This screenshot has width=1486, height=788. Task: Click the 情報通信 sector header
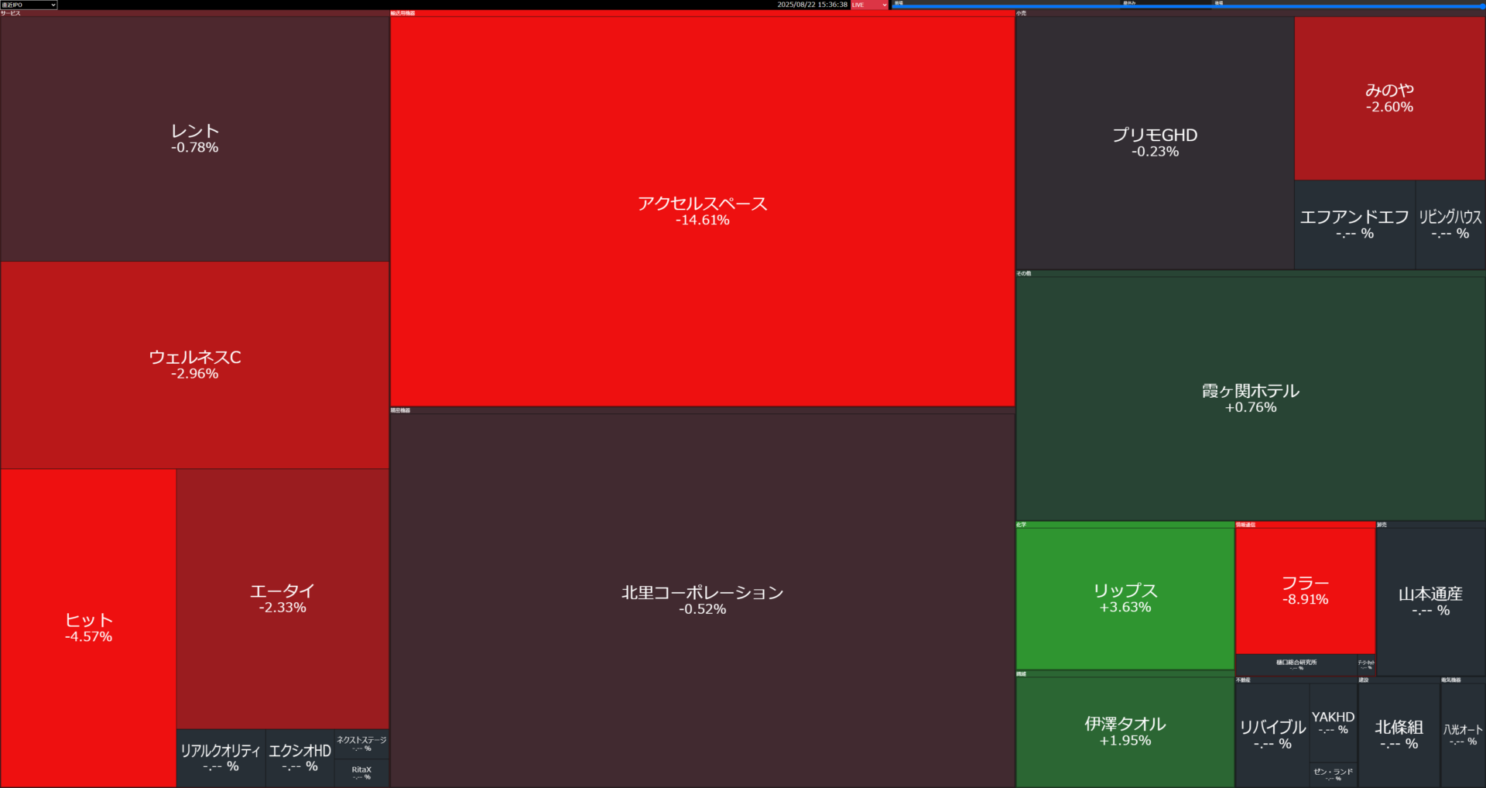click(1305, 525)
